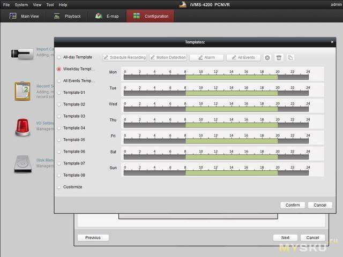Open the View menu
Image resolution: width=343 pixels, height=257 pixels.
[37, 5]
